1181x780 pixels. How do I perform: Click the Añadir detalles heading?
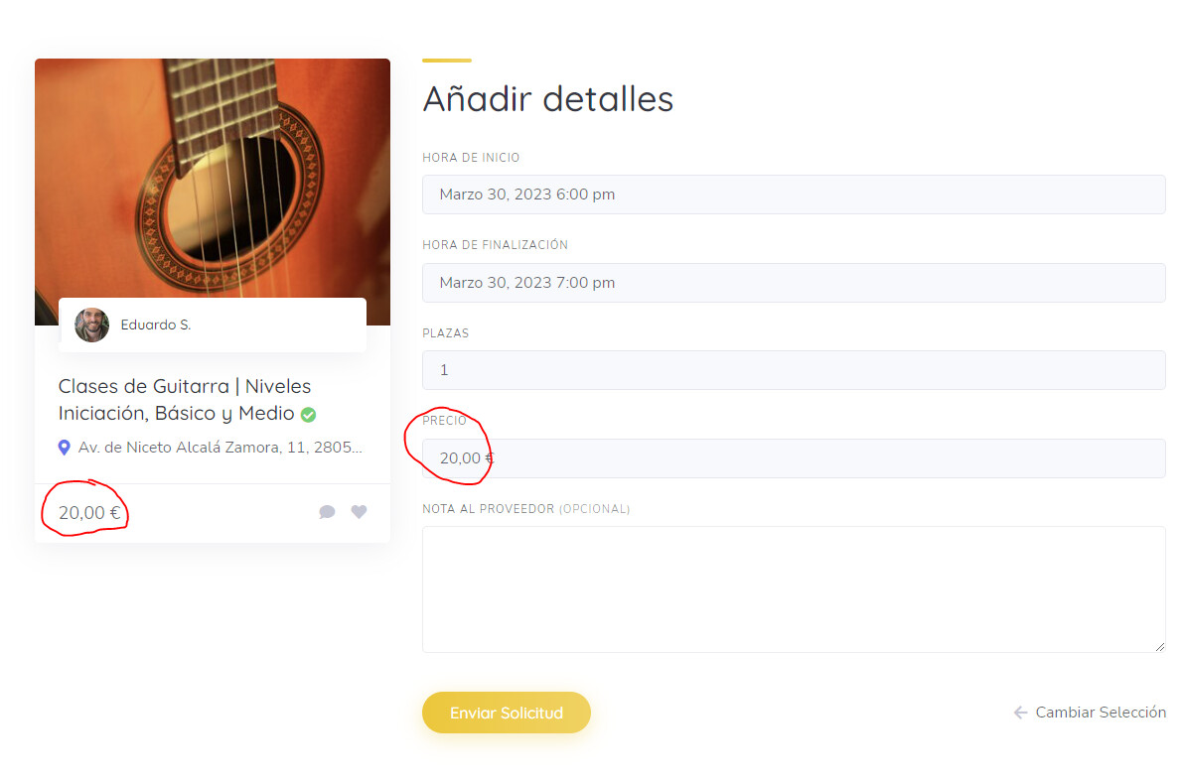tap(548, 98)
